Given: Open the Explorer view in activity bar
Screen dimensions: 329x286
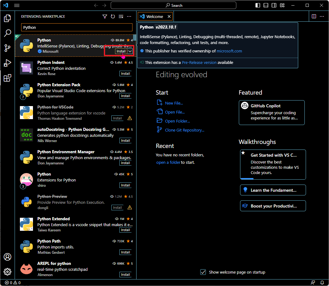Looking at the screenshot, I should point(7,18).
